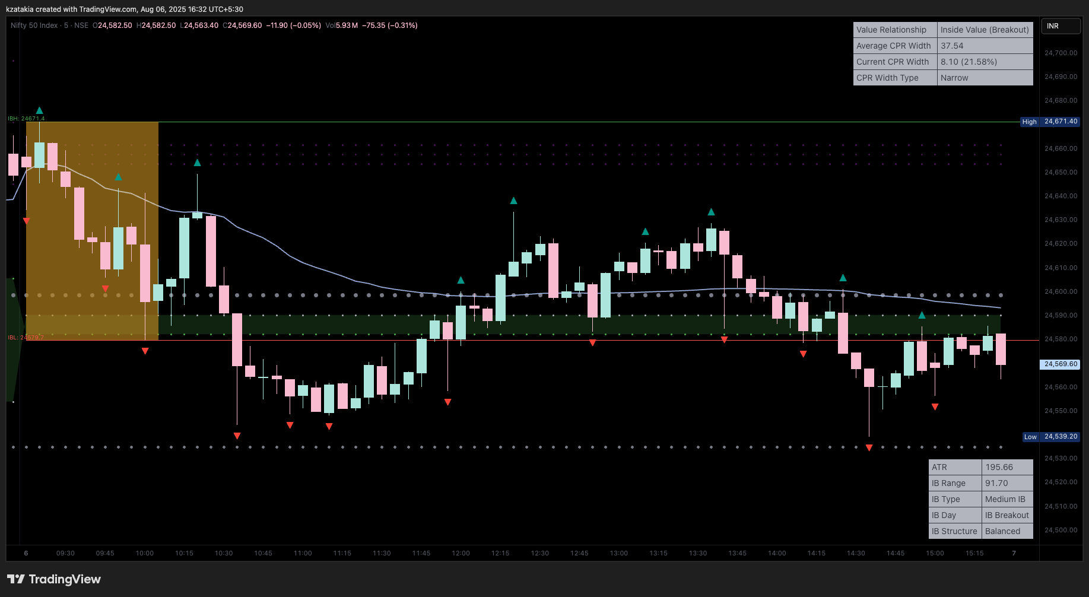Image resolution: width=1089 pixels, height=597 pixels.
Task: Click the 'Value Relationship' table cell
Action: pos(895,30)
